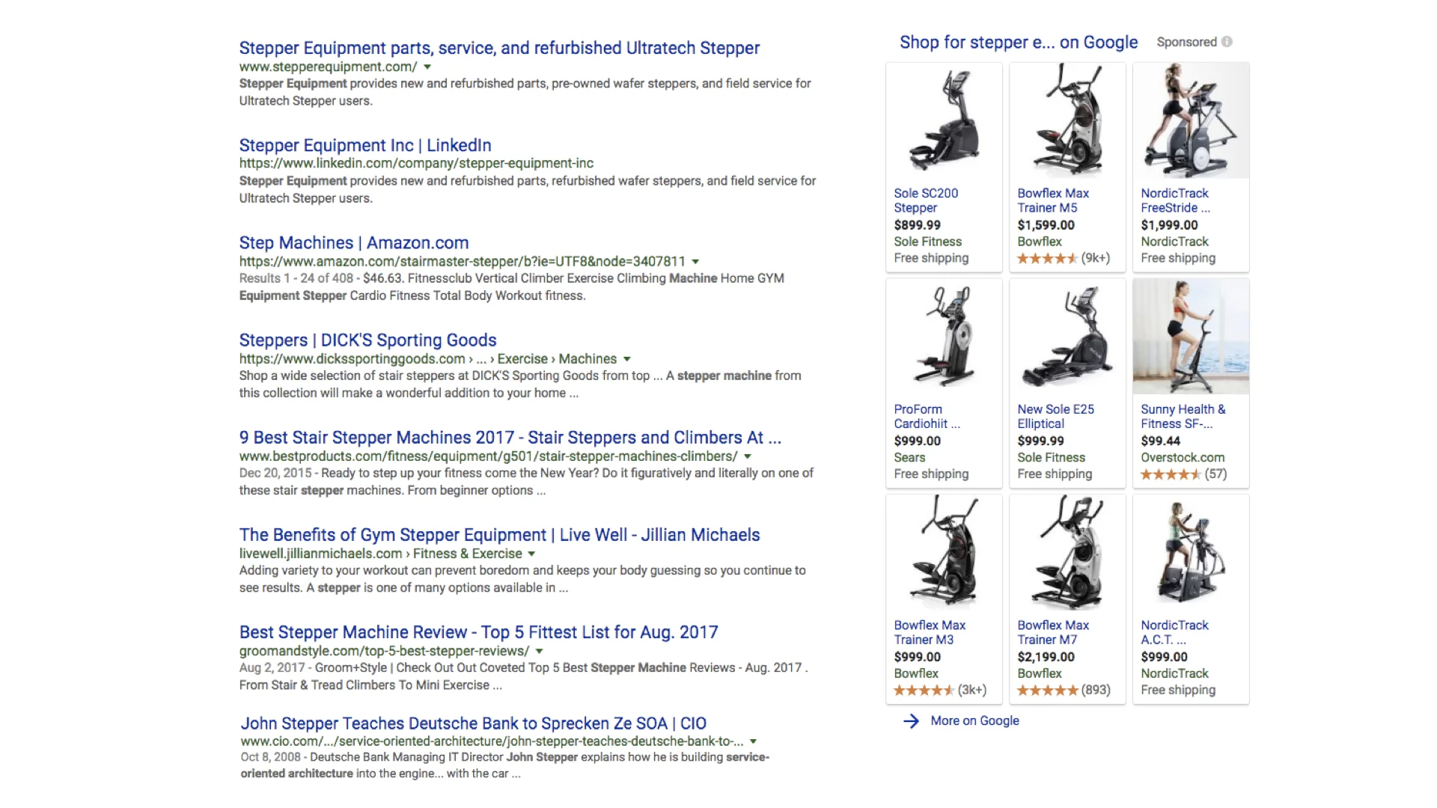Screen dimensions: 1437x808
Task: Expand dropdown arrow after groomandstyle.com URL
Action: click(539, 652)
